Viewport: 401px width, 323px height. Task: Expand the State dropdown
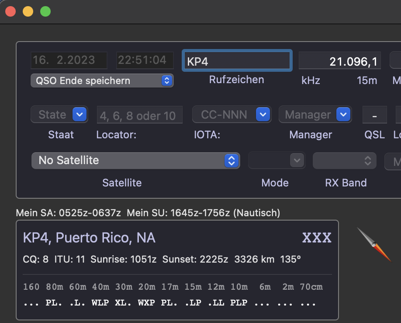tap(79, 115)
